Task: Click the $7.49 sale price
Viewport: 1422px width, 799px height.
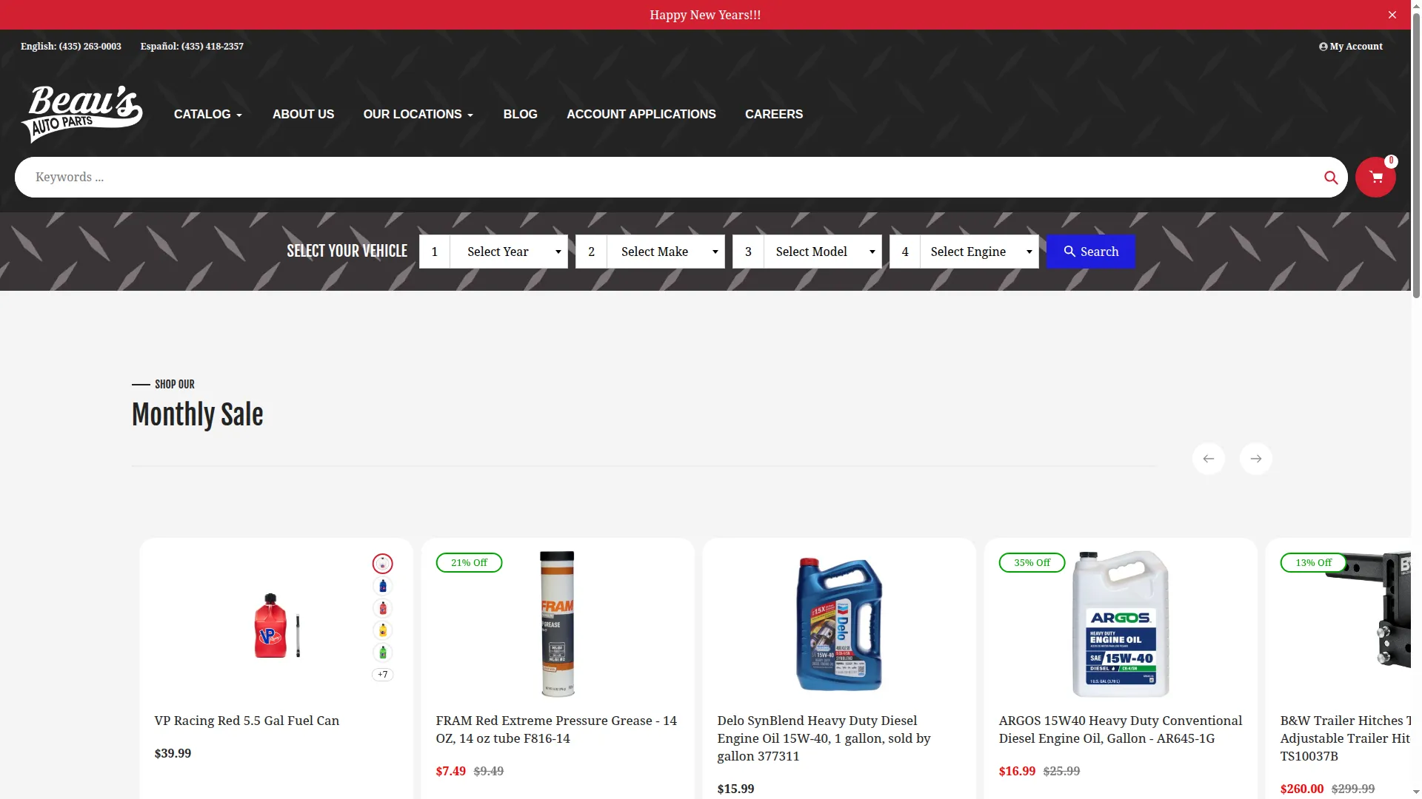Action: 451,771
